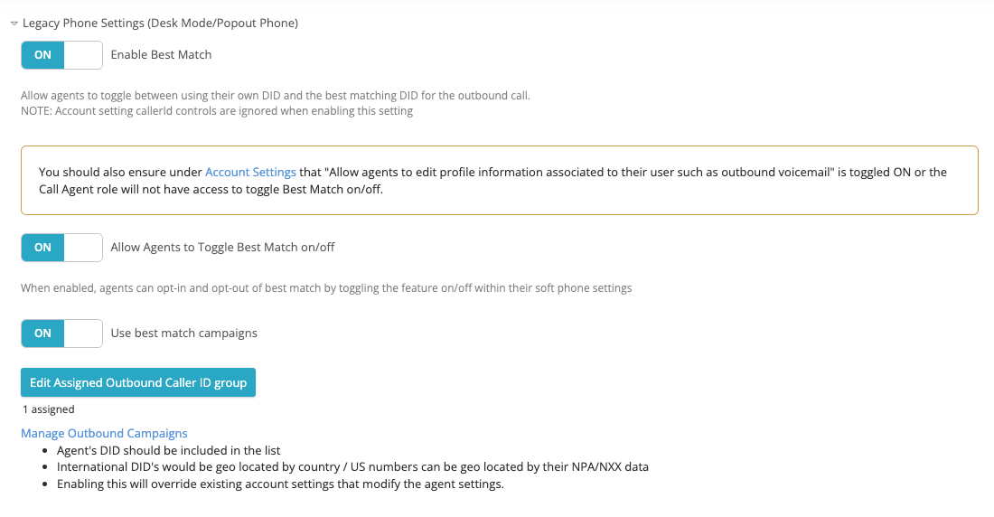Click the opt-in and opt-out help text

click(326, 288)
